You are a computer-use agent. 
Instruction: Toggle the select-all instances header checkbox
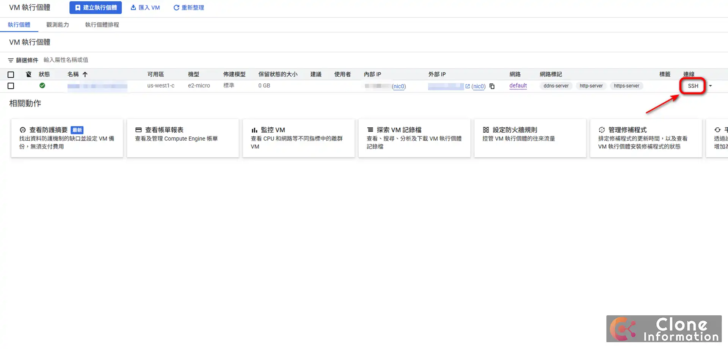[x=11, y=74]
